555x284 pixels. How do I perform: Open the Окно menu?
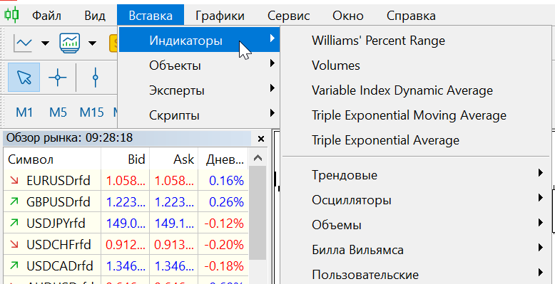tap(348, 16)
